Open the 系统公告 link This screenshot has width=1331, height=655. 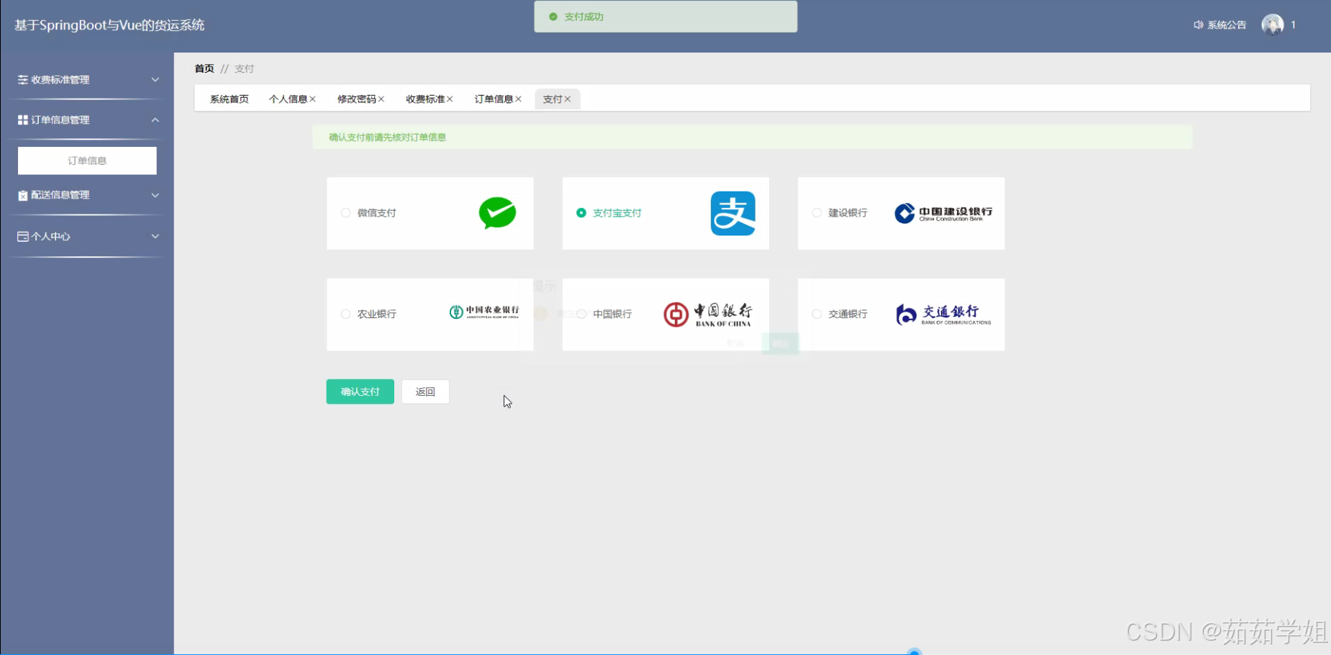pyautogui.click(x=1227, y=25)
